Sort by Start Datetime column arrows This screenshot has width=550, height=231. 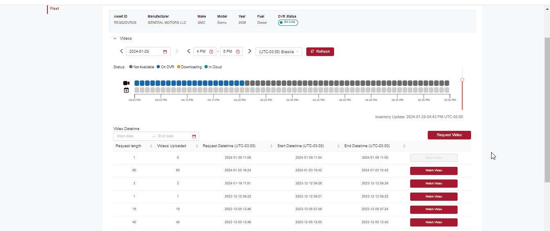(338, 146)
